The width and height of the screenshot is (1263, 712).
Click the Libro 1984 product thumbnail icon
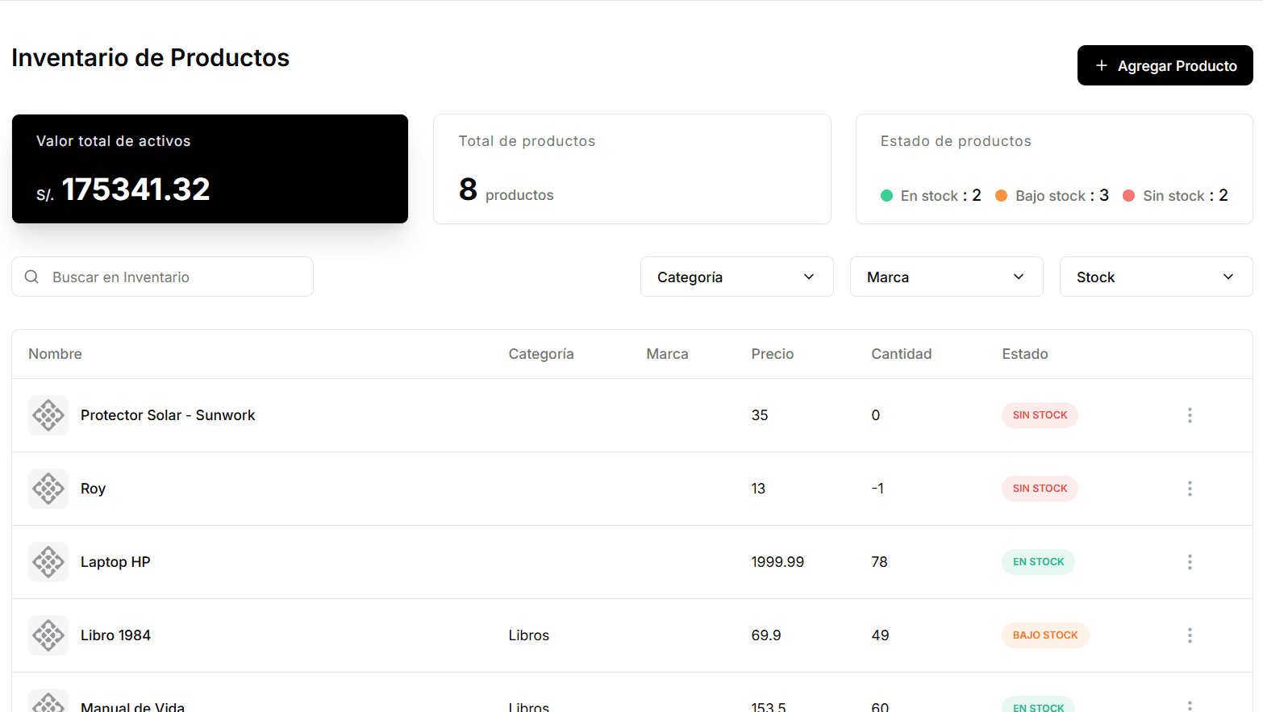pos(48,635)
